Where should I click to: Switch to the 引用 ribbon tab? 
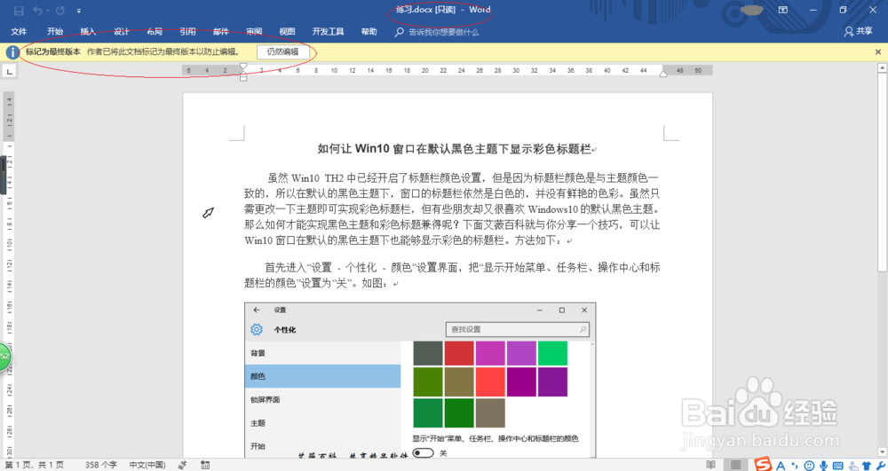pyautogui.click(x=187, y=32)
